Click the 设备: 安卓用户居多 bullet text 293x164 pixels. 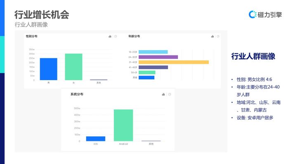[x=255, y=118]
